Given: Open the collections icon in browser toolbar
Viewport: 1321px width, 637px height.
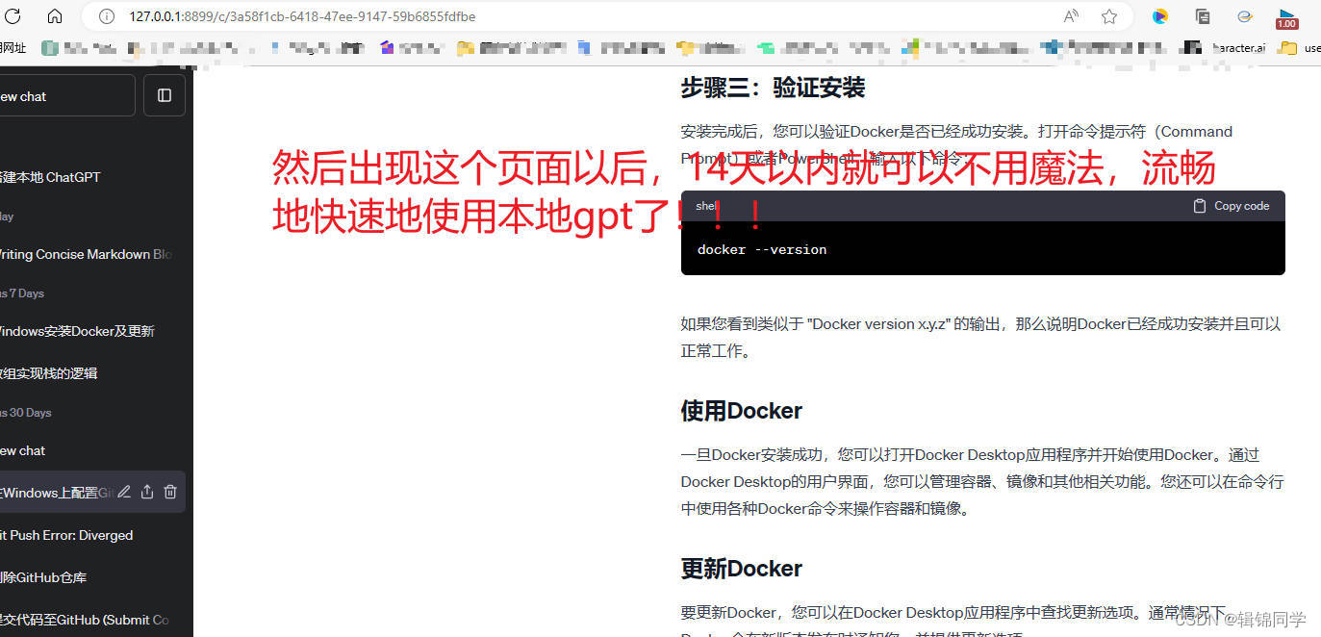Looking at the screenshot, I should 1203,16.
